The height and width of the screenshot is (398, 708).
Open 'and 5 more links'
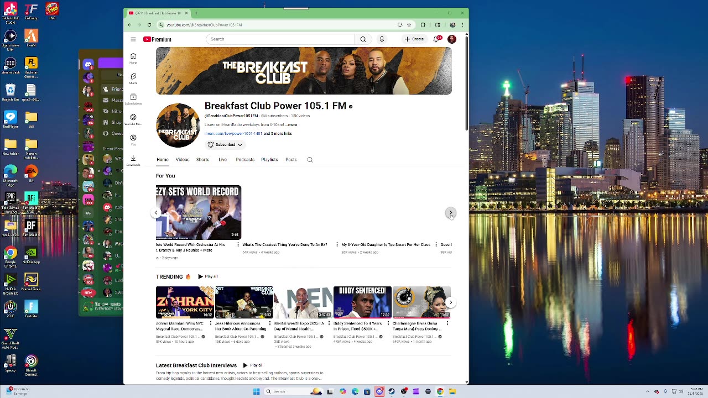[x=278, y=134]
